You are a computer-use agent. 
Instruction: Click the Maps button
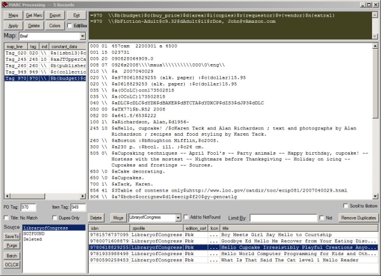coord(13,15)
